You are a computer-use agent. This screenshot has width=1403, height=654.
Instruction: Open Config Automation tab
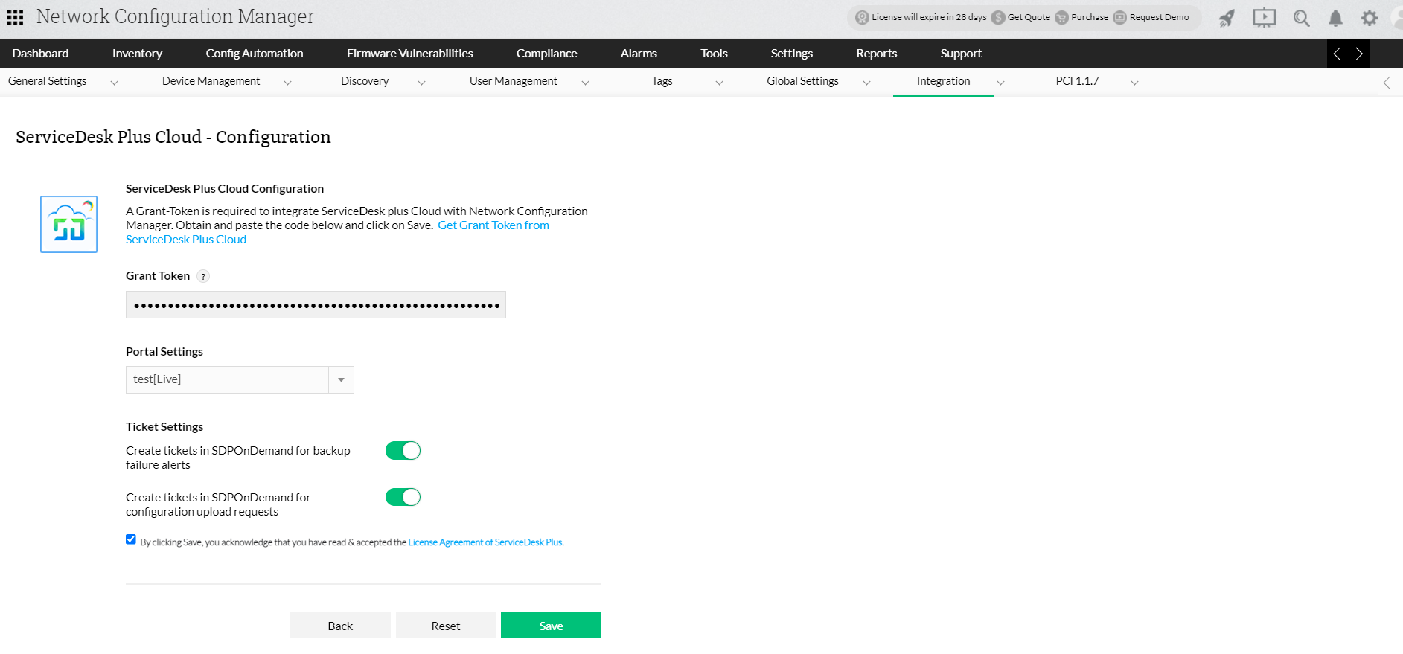pyautogui.click(x=255, y=54)
